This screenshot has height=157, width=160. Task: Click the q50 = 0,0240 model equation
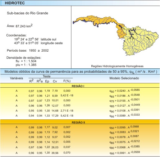pos(125,90)
